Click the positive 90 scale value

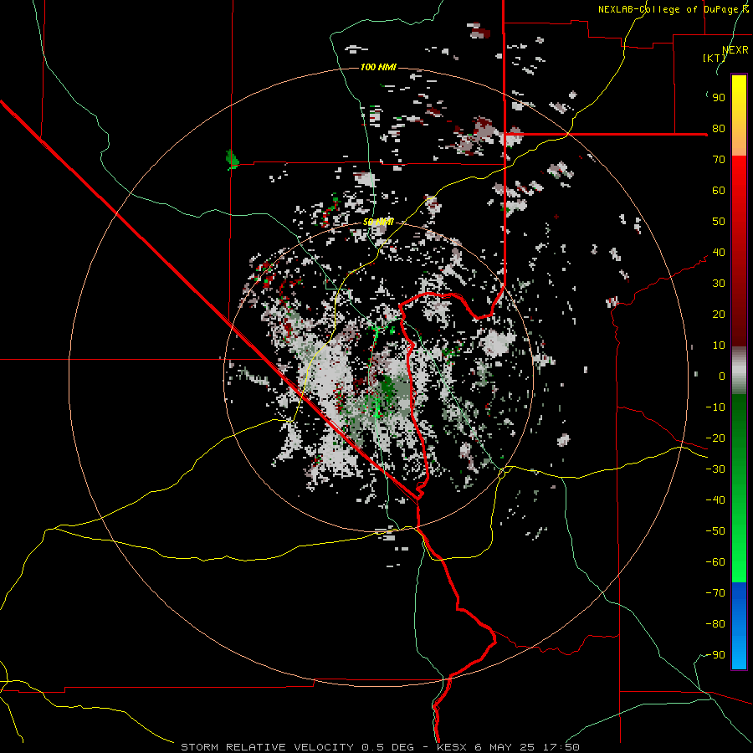click(719, 98)
